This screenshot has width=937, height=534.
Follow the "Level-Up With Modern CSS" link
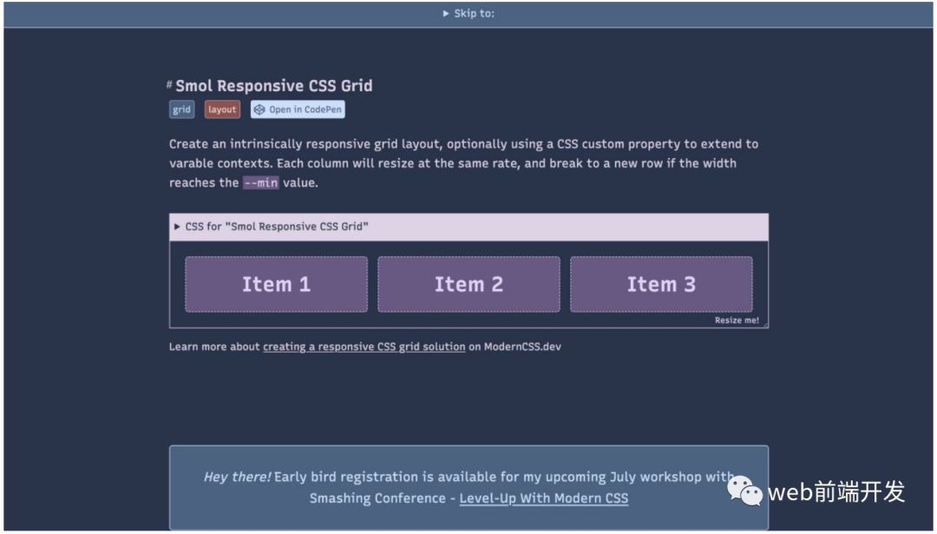point(543,498)
